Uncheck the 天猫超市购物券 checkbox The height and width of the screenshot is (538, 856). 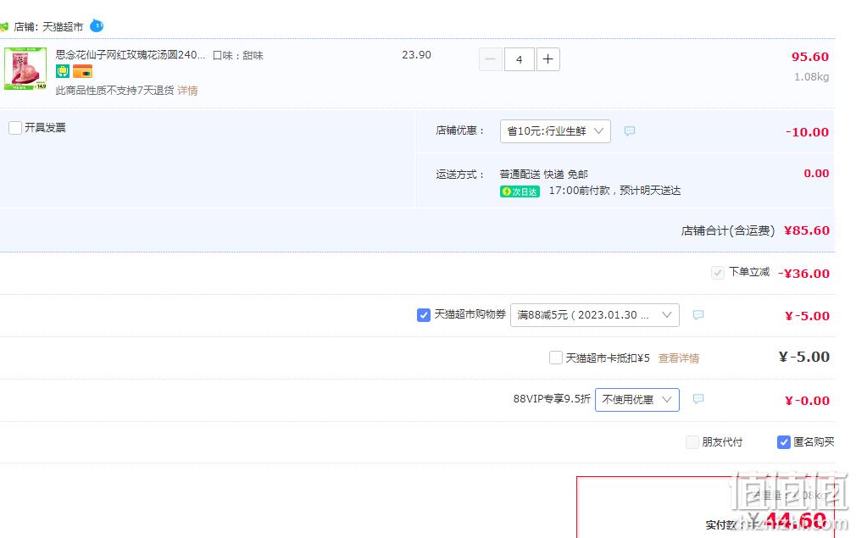click(x=424, y=315)
